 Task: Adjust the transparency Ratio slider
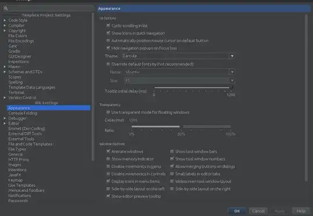click(181, 127)
